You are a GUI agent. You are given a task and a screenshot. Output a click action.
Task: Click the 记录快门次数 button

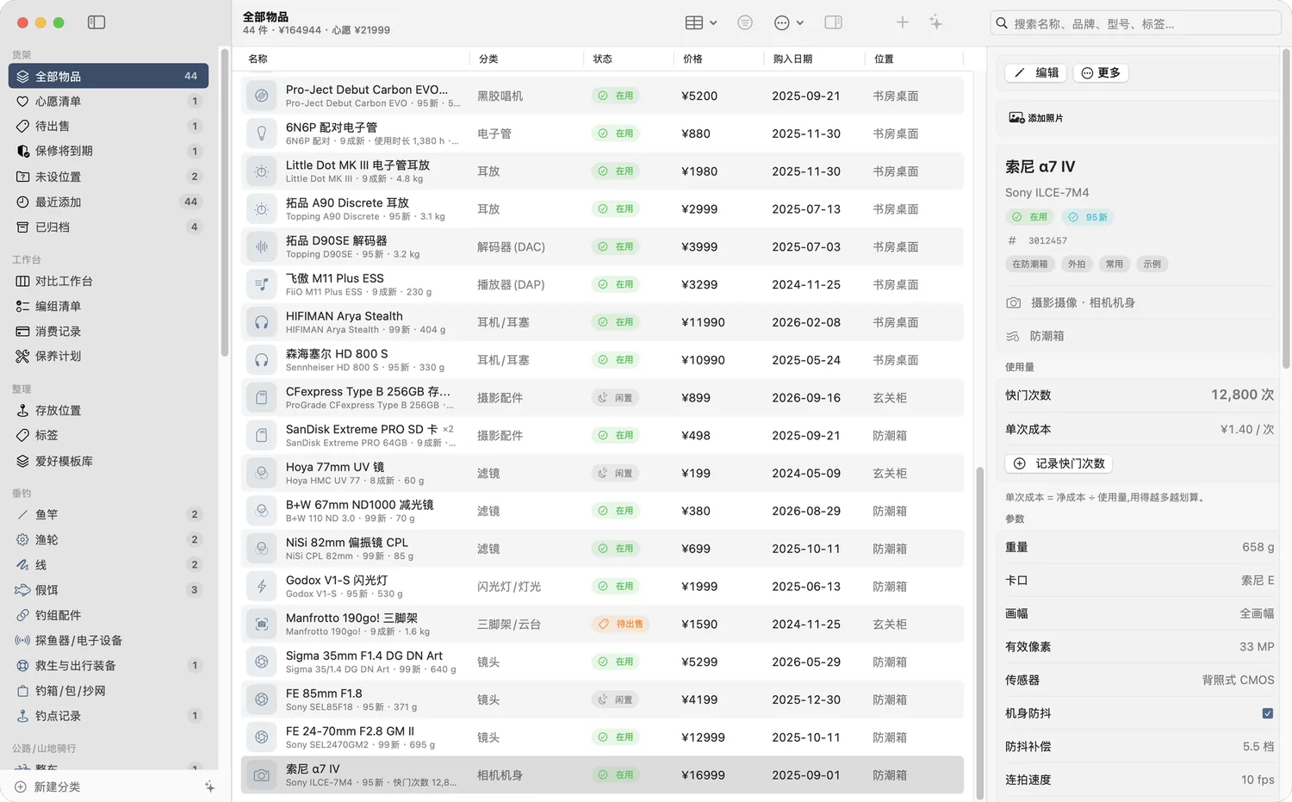click(1059, 463)
